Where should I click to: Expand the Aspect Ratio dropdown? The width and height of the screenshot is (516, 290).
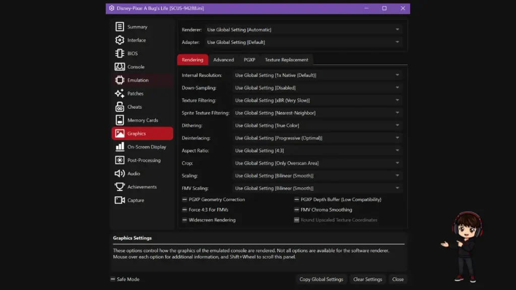317,151
